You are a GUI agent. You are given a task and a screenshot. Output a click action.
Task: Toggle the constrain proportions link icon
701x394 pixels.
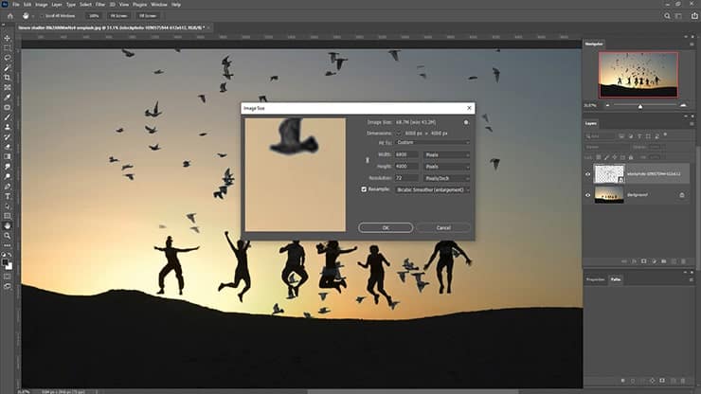tap(368, 160)
